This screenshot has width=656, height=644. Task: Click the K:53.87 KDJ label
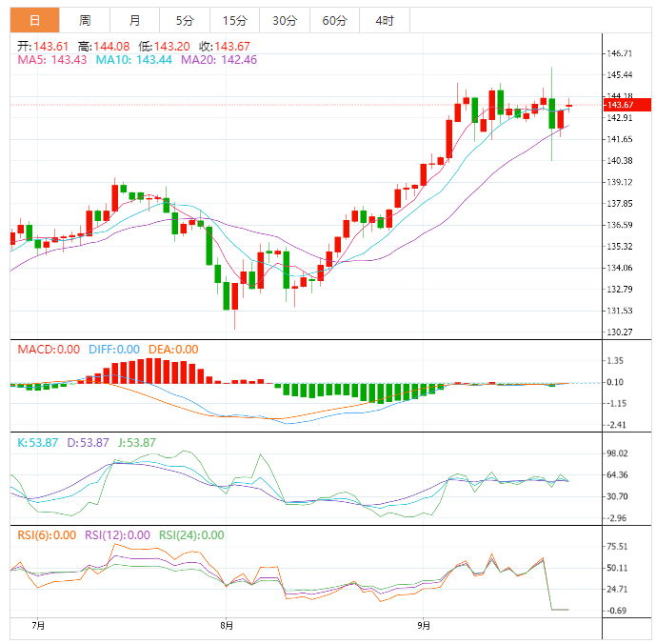[x=38, y=443]
